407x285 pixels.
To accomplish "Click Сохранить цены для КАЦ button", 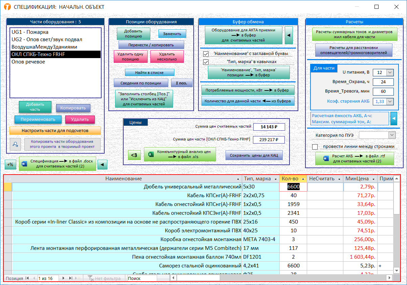I will [x=254, y=155].
